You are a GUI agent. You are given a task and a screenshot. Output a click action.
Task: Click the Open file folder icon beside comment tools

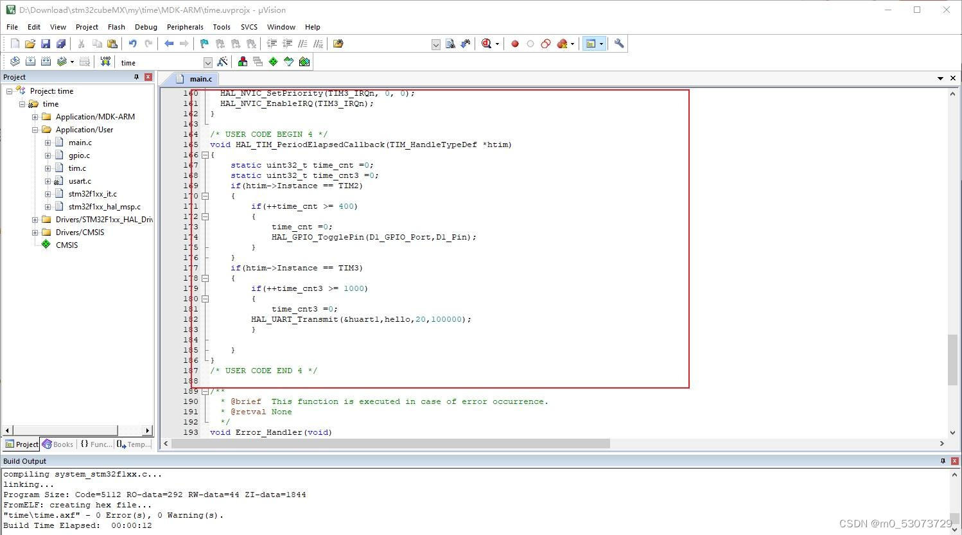338,44
